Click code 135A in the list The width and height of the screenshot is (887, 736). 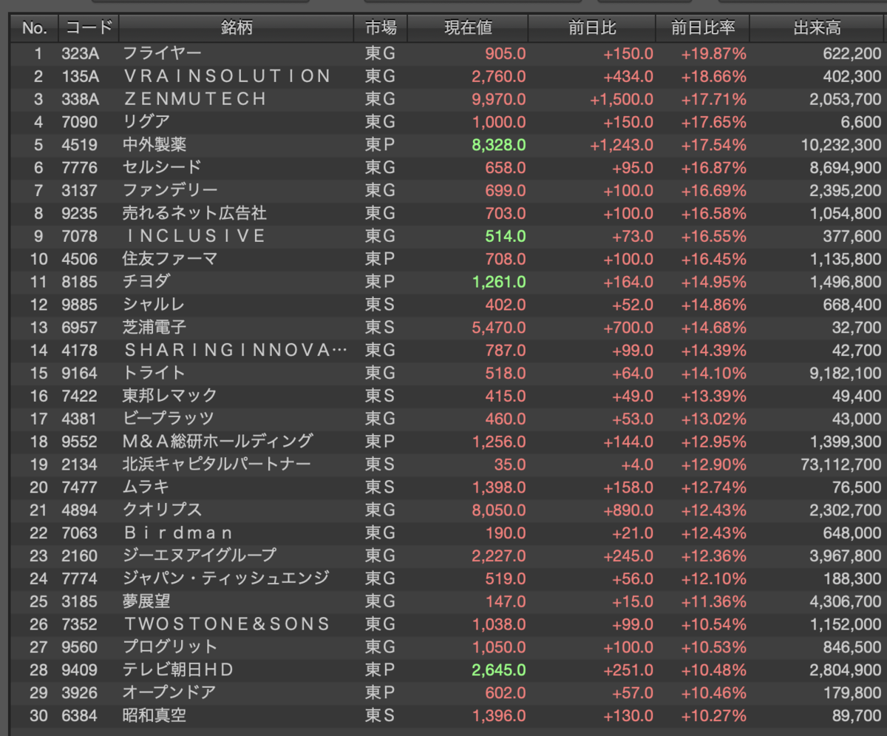coord(80,76)
